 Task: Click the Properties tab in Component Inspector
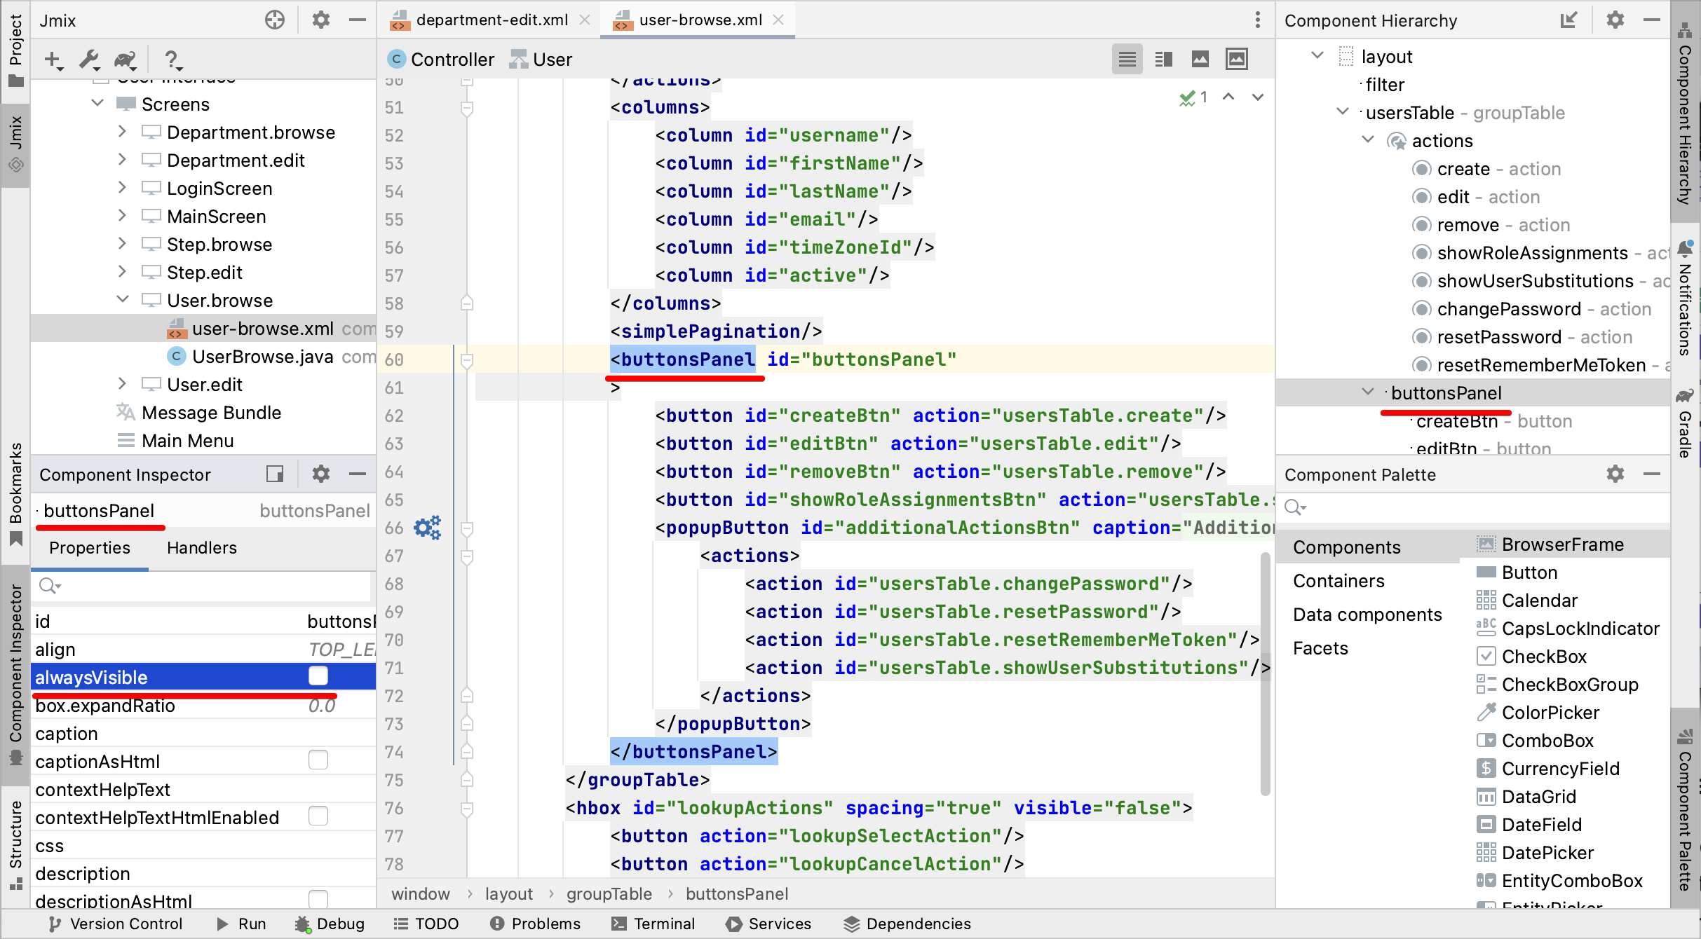[89, 548]
